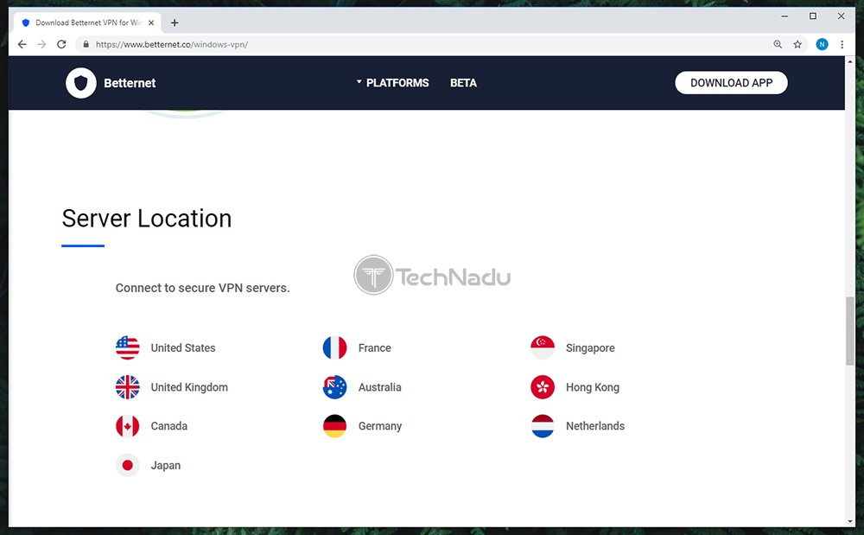Open the BETA menu item
The width and height of the screenshot is (864, 535).
click(x=463, y=83)
